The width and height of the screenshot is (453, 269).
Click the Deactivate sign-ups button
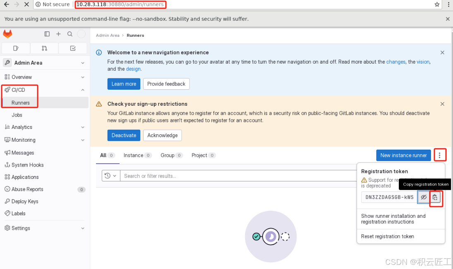(124, 136)
